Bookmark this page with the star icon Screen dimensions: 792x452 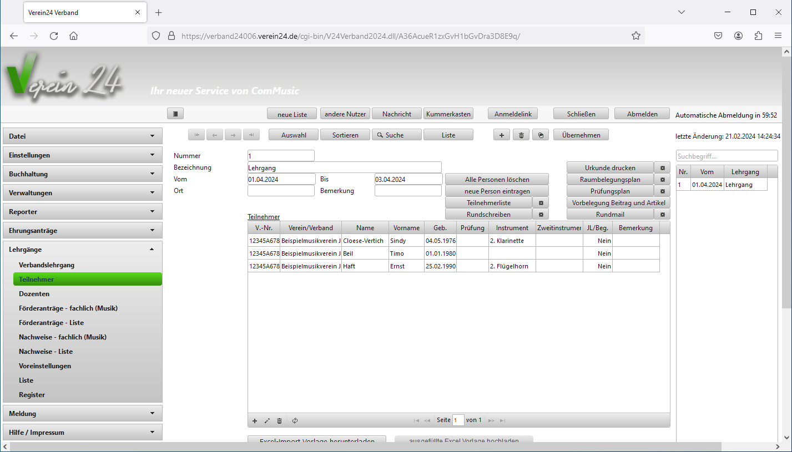(x=636, y=35)
